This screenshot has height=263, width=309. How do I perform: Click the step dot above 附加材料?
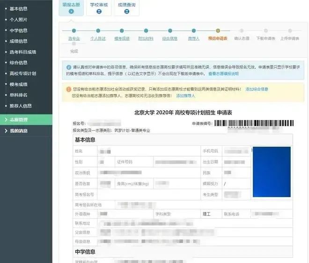click(x=146, y=31)
